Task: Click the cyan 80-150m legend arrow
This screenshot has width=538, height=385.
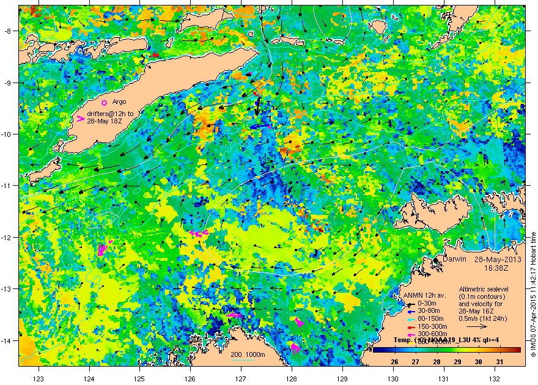Action: click(x=411, y=319)
